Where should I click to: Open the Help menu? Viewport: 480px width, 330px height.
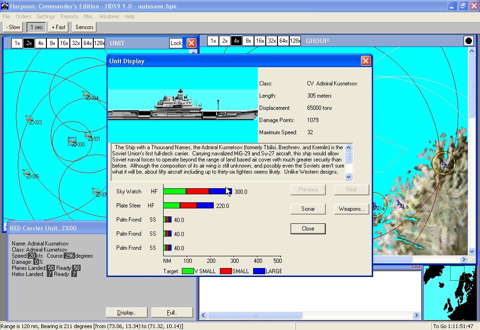(129, 16)
